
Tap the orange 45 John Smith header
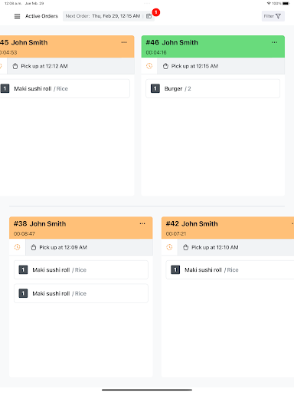pyautogui.click(x=67, y=46)
